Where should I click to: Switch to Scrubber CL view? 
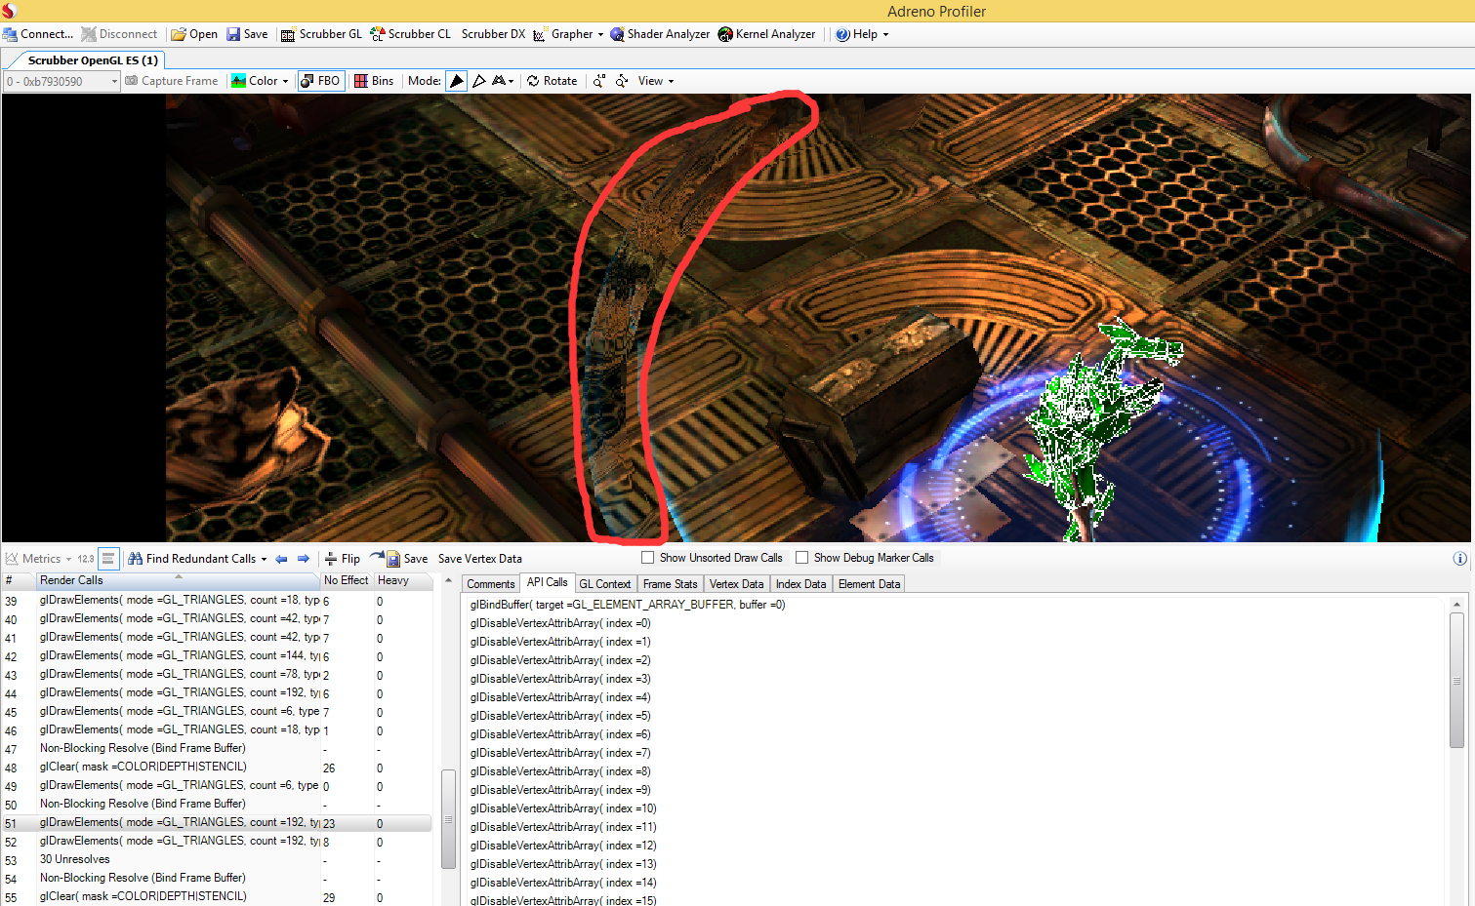[x=411, y=34]
